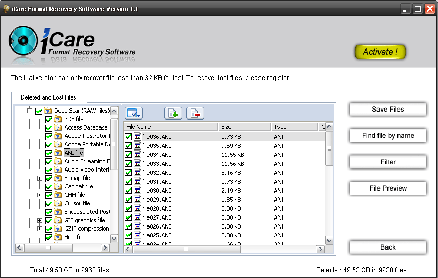438x278 pixels.
Task: Click the Activate ! button
Action: coord(380,52)
